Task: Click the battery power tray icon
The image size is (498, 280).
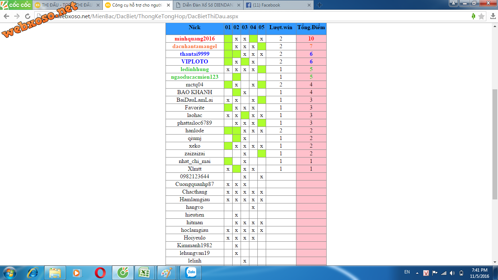Action: point(461,273)
